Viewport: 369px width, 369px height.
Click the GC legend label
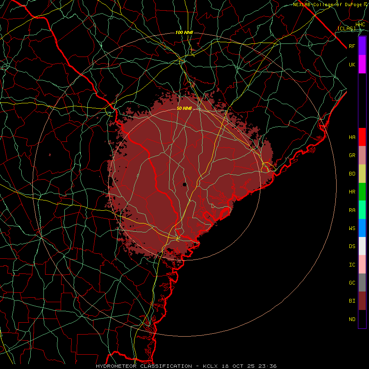352,282
